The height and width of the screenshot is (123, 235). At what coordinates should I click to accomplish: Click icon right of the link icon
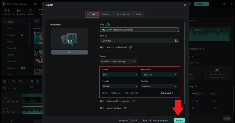[x=14, y=88]
